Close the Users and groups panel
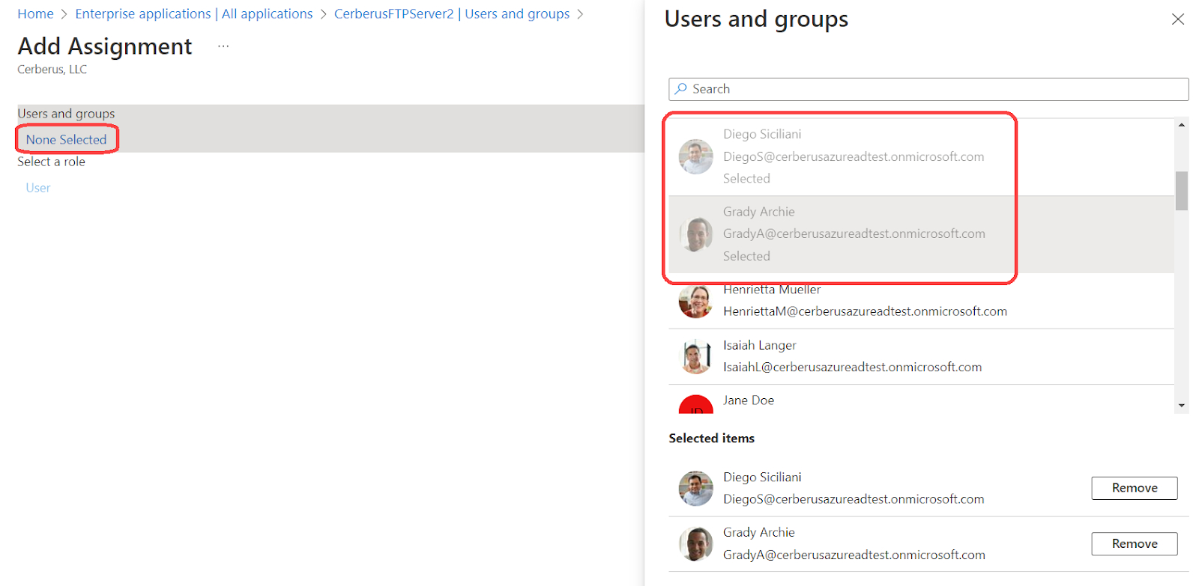The image size is (1199, 586). [x=1177, y=19]
